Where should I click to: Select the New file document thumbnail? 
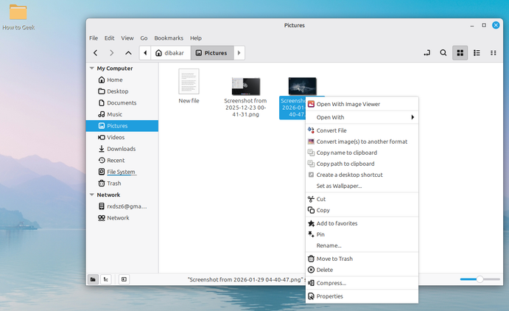[189, 82]
